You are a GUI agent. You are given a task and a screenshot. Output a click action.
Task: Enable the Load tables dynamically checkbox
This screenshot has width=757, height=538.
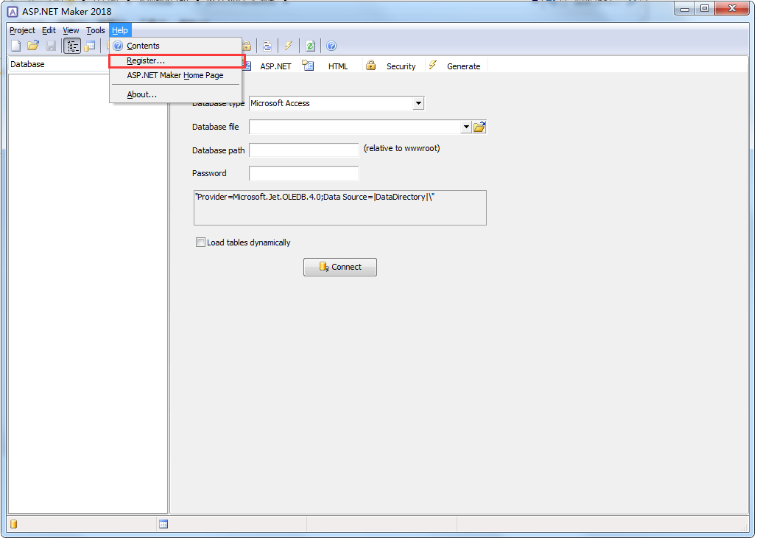click(x=200, y=242)
